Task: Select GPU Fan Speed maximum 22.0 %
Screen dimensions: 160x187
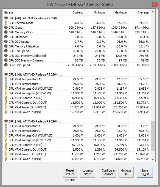Action: pos(122,51)
